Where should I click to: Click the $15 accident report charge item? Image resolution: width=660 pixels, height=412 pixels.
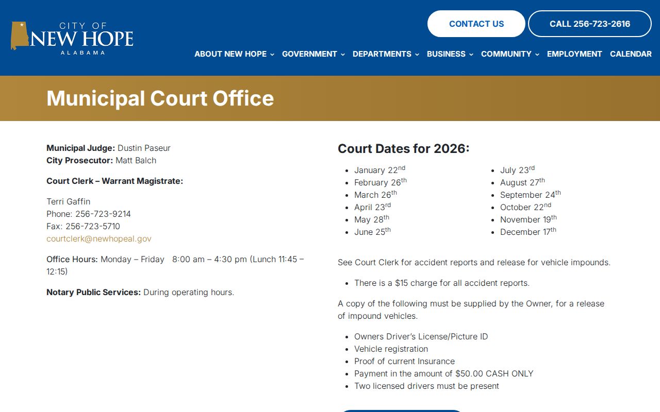coord(442,283)
